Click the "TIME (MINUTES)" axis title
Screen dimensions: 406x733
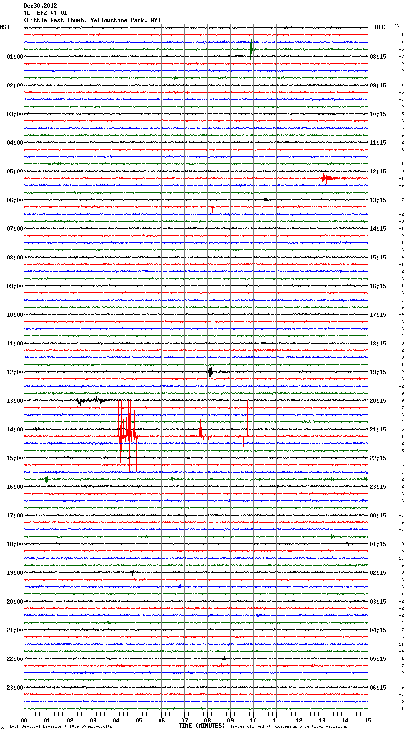click(202, 726)
